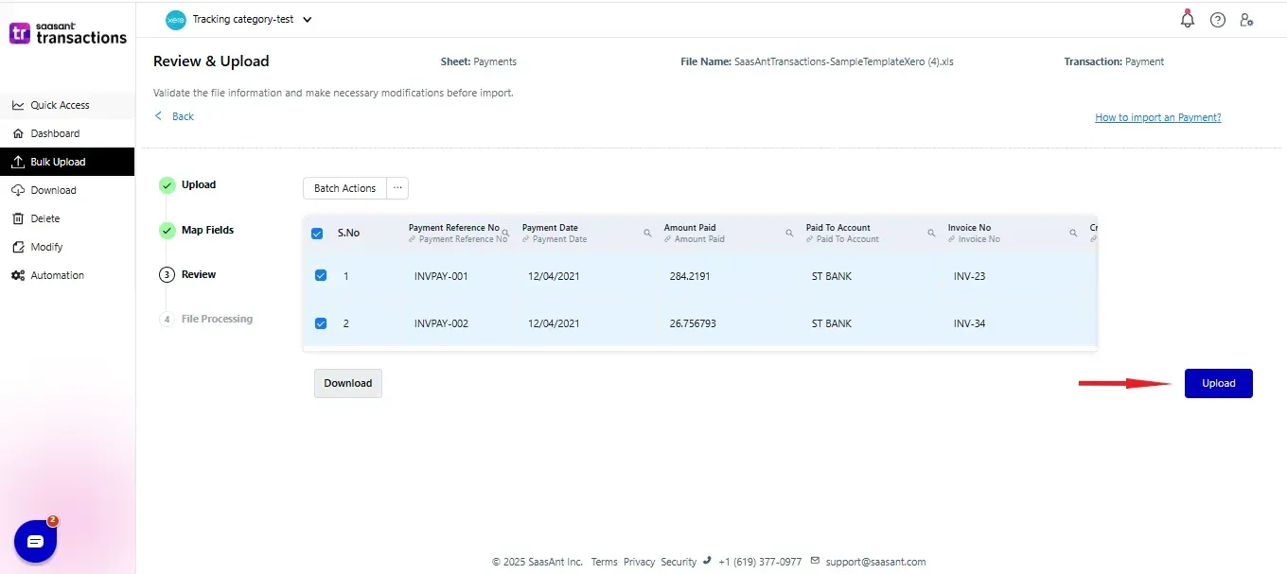Search the Payment Reference No column

tap(505, 233)
